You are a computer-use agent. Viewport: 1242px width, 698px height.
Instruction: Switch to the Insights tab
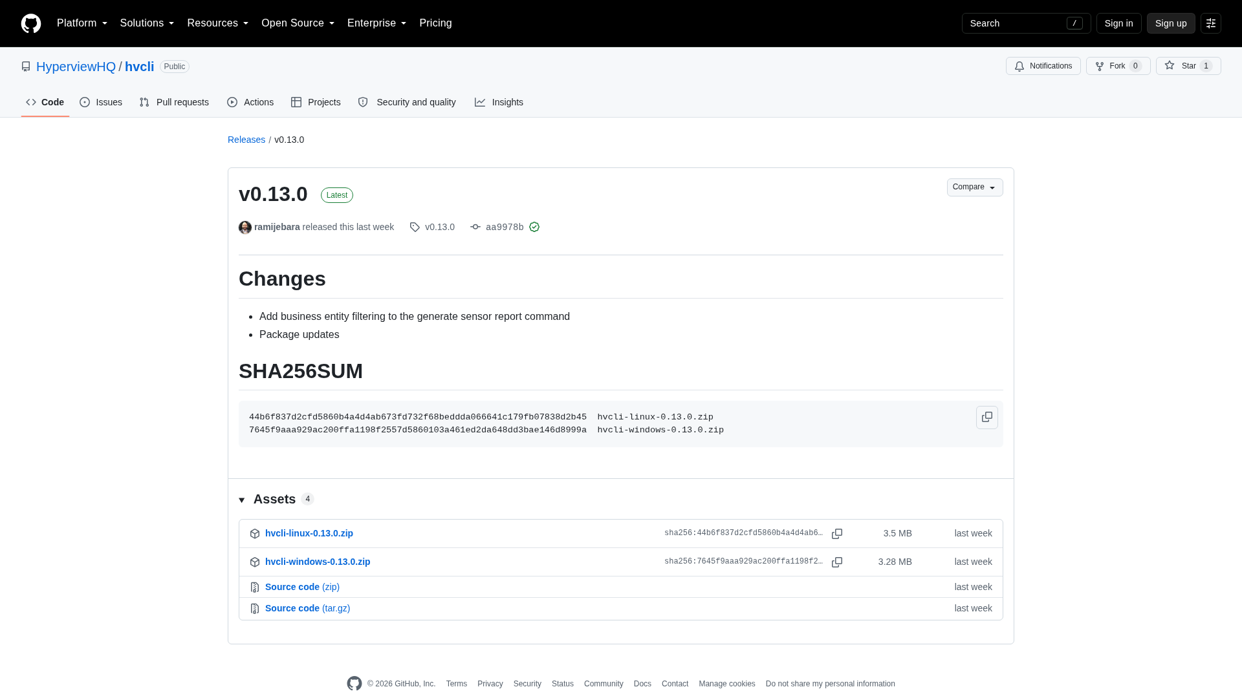(499, 102)
